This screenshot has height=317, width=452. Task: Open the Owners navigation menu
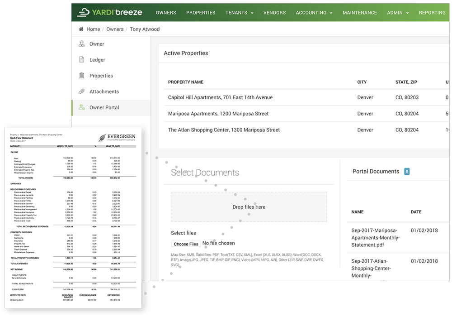(166, 13)
